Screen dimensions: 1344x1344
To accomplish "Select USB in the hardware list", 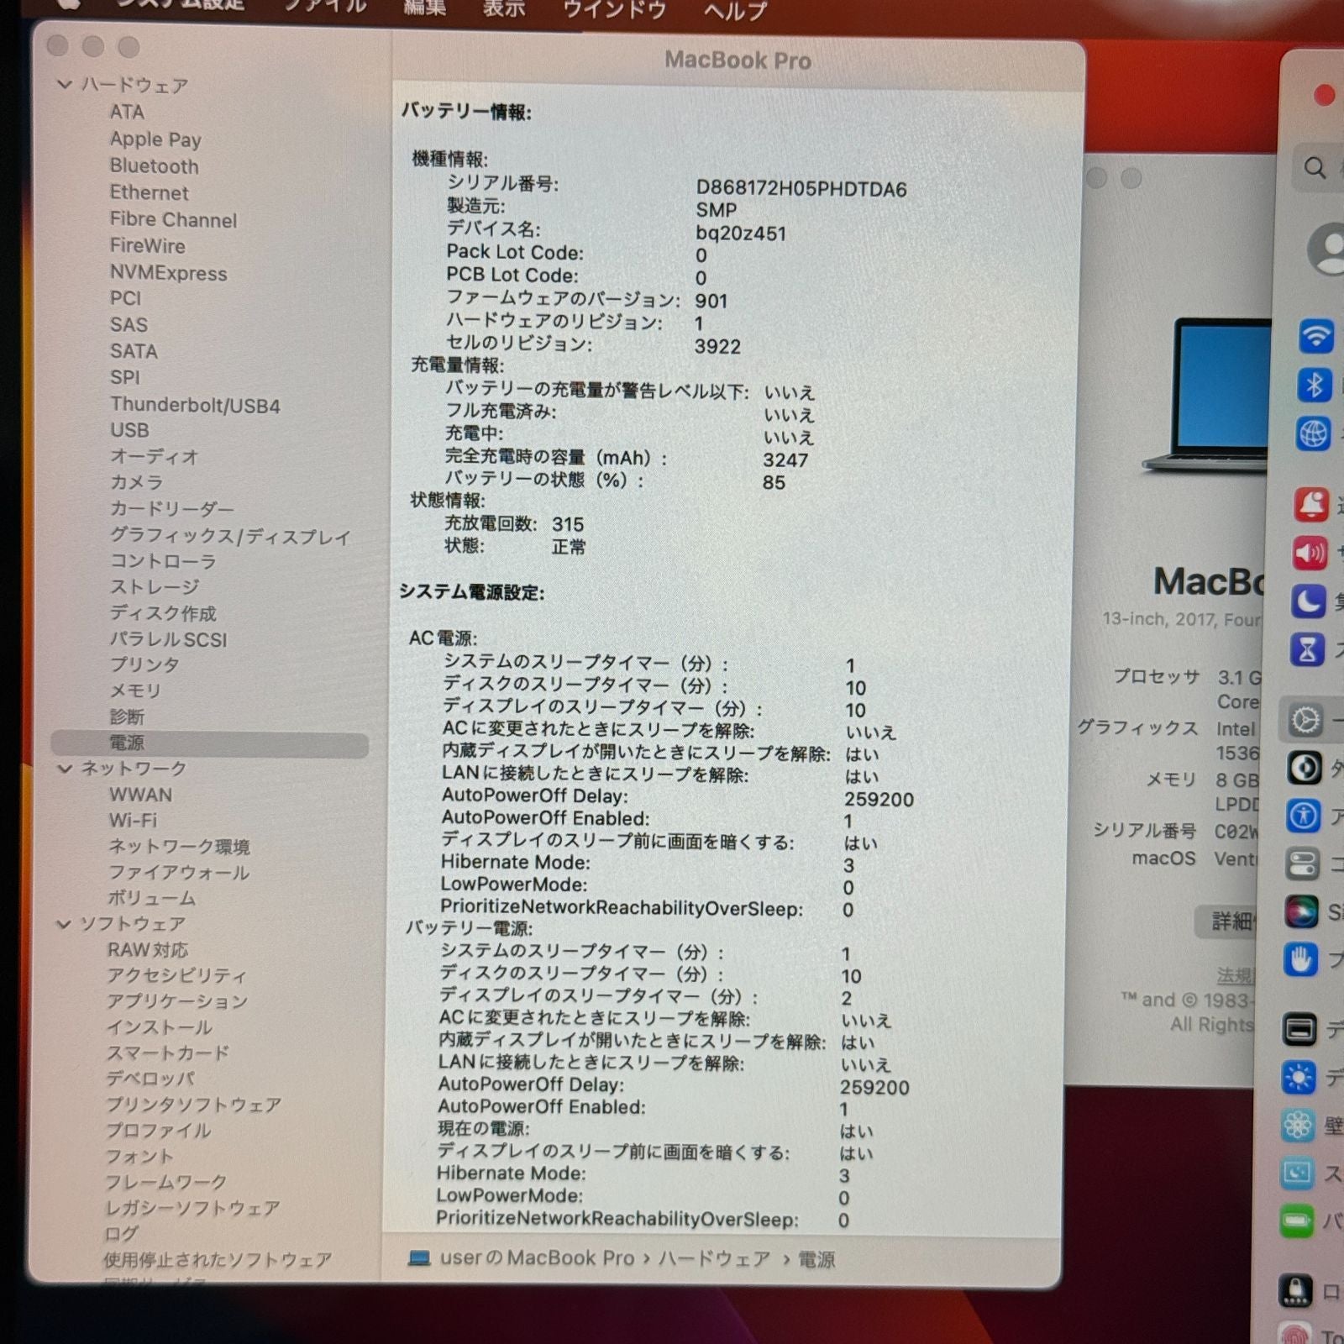I will (129, 430).
